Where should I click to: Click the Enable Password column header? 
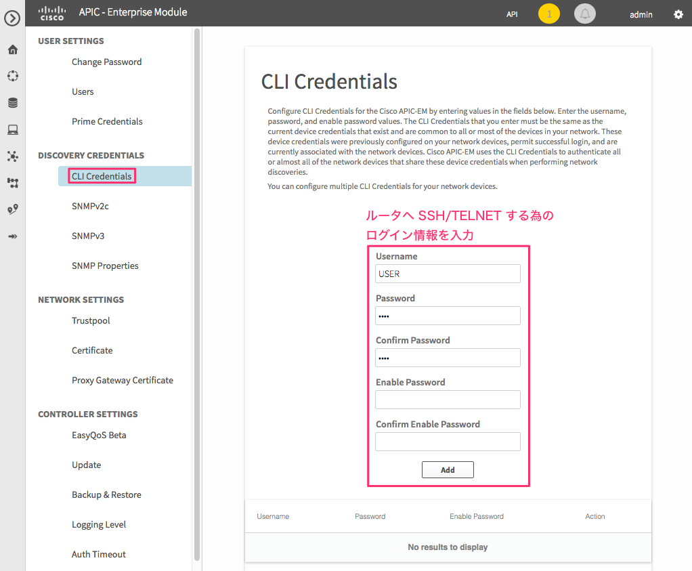(476, 516)
